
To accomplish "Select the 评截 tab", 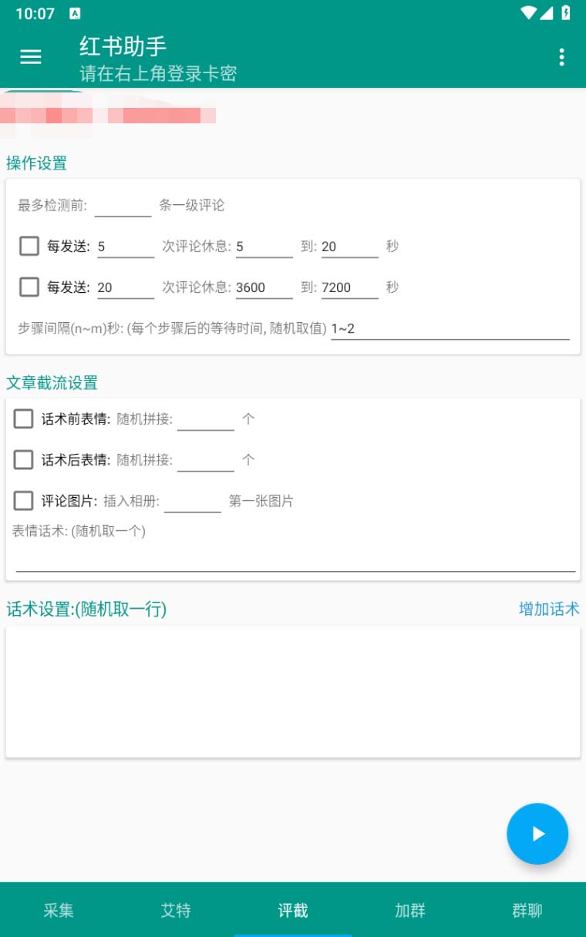I will click(293, 911).
